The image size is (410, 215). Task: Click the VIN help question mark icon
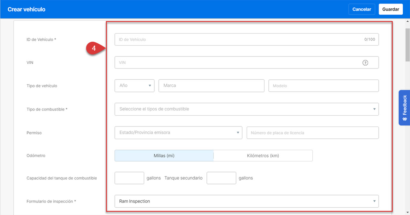pyautogui.click(x=365, y=63)
